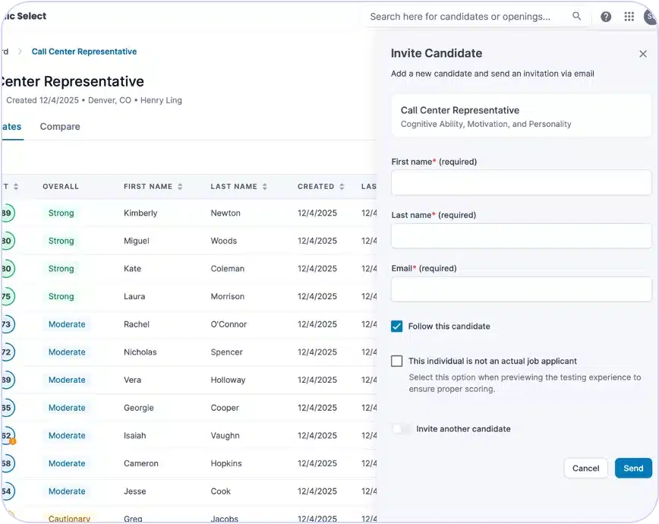Click the Overall column header
Screen dimensions: 659x524
61,186
